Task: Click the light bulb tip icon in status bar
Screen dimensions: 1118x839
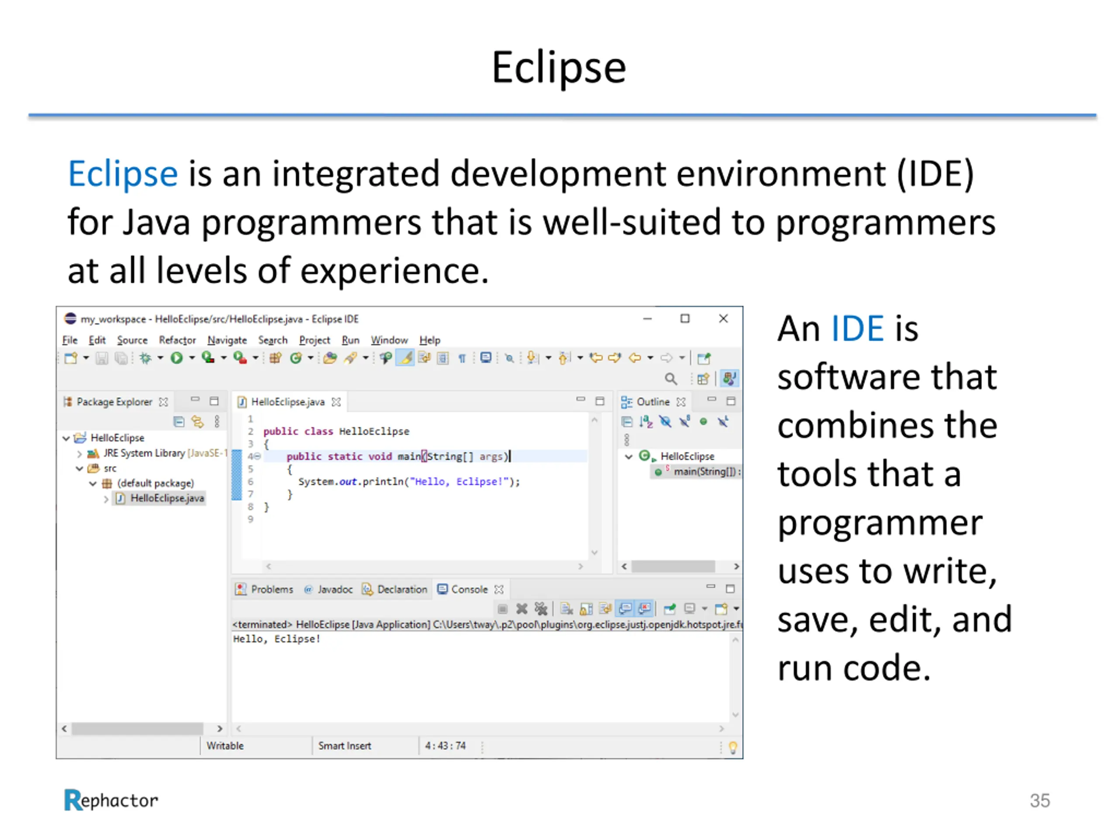Action: point(732,747)
